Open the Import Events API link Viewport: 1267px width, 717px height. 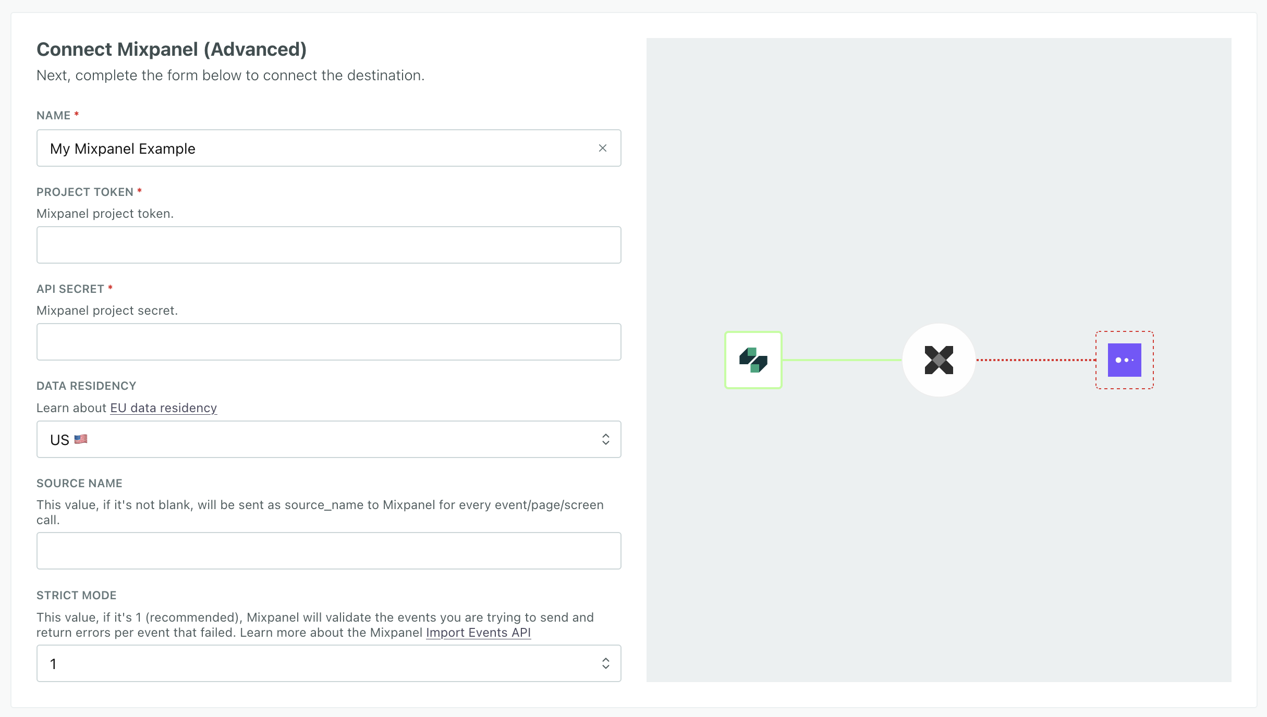[x=478, y=633]
